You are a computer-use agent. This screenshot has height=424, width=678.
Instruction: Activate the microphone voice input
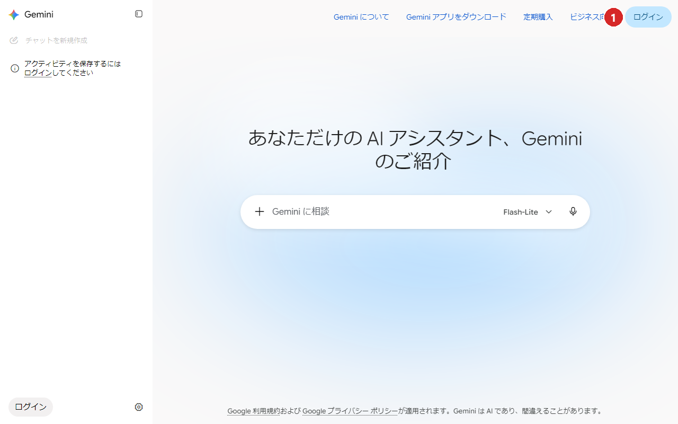click(573, 211)
